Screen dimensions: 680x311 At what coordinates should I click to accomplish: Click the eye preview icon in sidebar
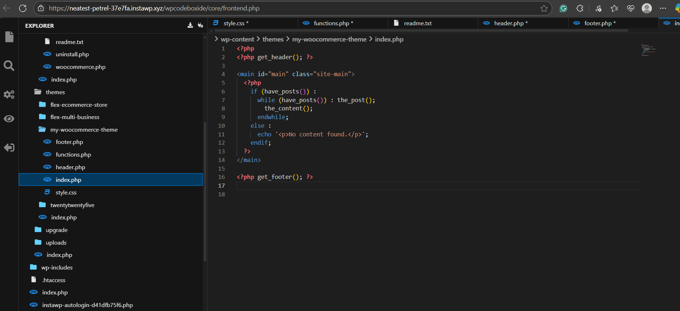point(9,119)
